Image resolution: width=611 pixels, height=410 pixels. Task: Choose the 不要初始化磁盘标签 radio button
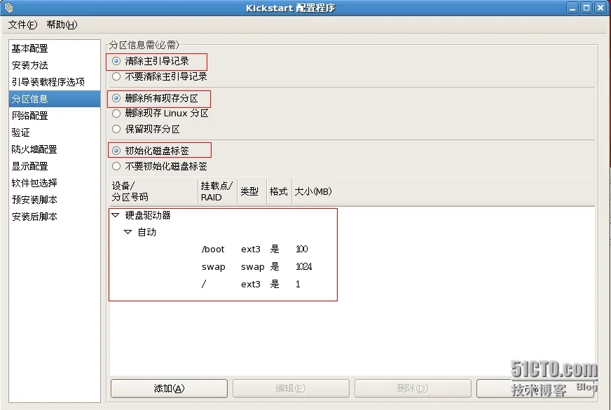(116, 166)
